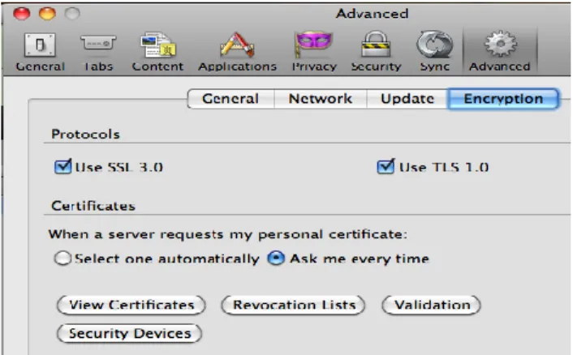573x355 pixels.
Task: Uncheck the Use SSL 3.0 checkbox
Action: click(62, 167)
